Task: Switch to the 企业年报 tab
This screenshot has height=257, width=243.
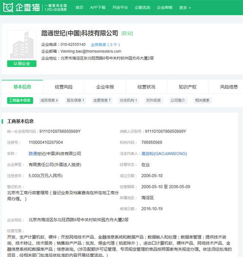Action: click(105, 87)
